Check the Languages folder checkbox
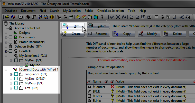The height and width of the screenshot is (103, 195). click(x=16, y=74)
